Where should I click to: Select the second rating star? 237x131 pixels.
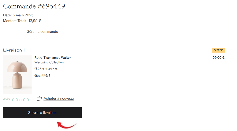(17, 99)
